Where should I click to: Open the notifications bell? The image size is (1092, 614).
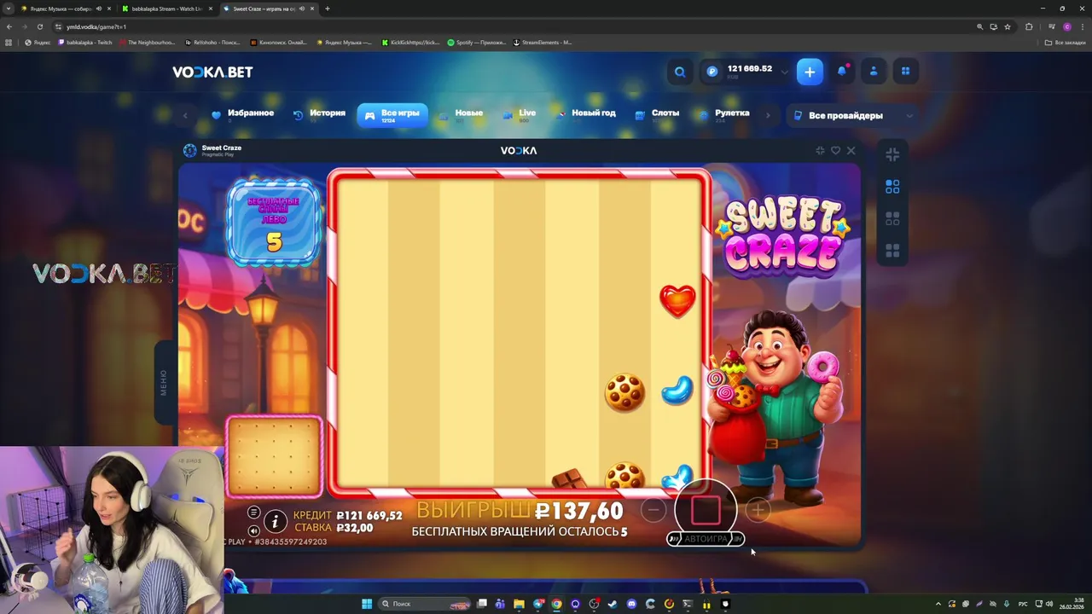coord(842,72)
